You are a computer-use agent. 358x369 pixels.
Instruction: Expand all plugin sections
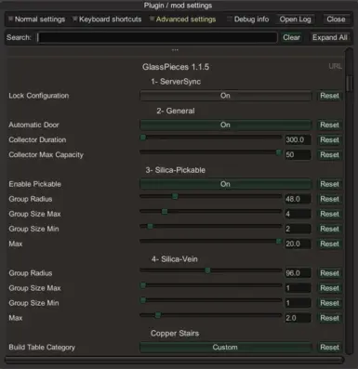[330, 37]
